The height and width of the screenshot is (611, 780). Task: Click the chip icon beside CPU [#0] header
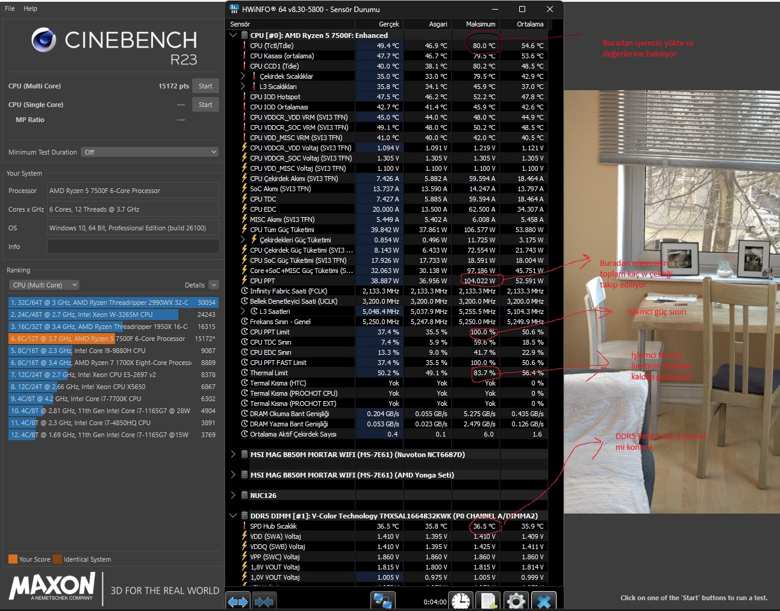244,35
